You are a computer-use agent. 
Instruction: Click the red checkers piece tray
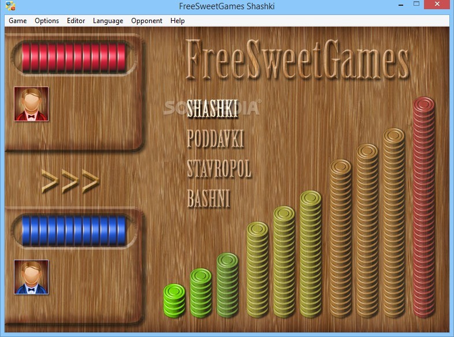(x=74, y=58)
